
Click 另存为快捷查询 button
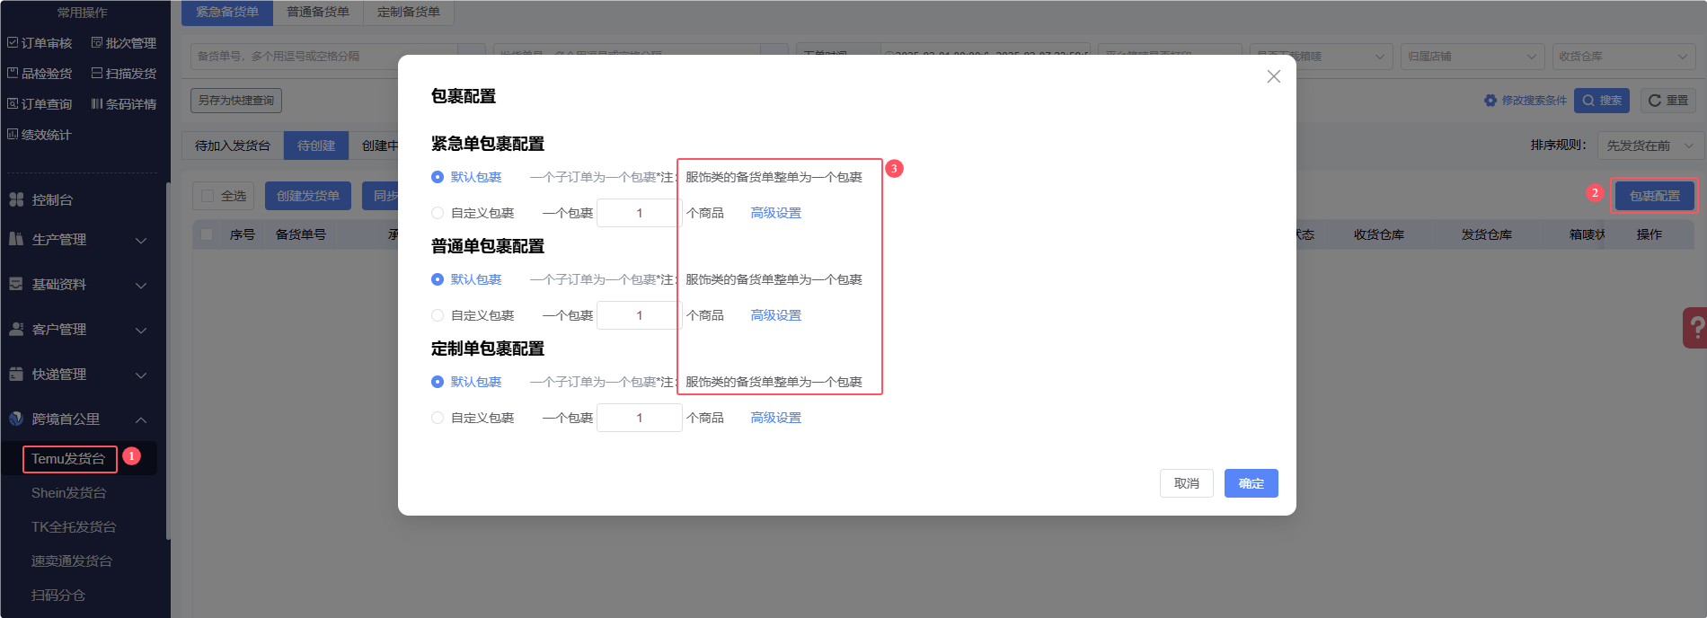(236, 101)
